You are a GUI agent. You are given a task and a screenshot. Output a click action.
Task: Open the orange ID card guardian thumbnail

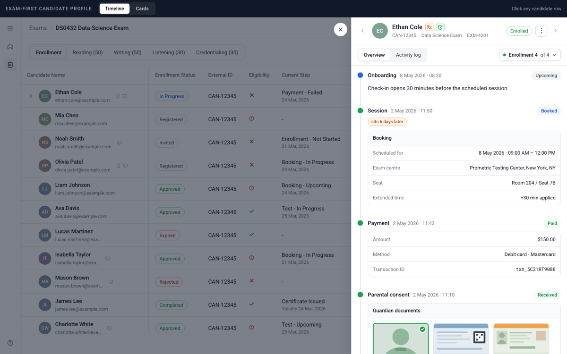point(521,338)
